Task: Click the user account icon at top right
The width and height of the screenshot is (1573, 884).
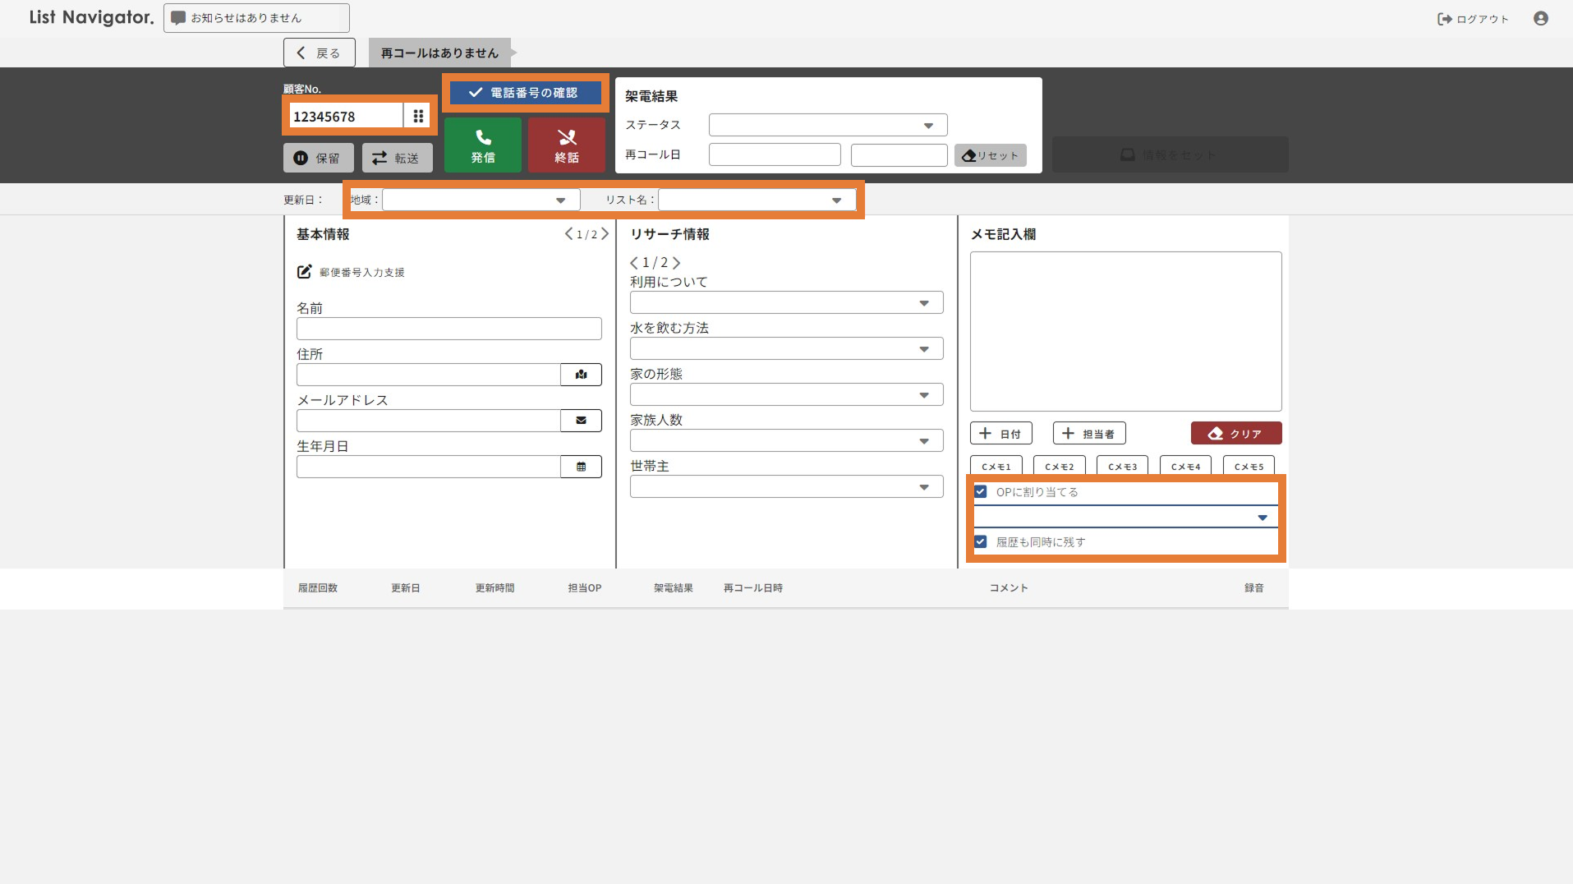Action: [x=1540, y=18]
